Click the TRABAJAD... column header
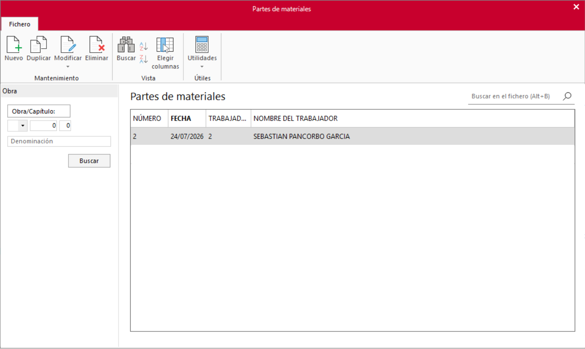585x349 pixels. pyautogui.click(x=229, y=119)
